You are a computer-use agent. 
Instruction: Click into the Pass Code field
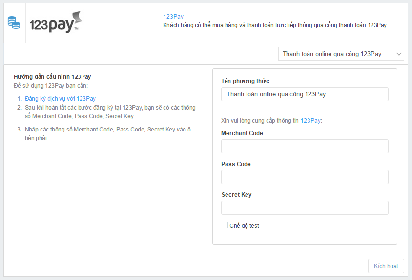click(305, 177)
